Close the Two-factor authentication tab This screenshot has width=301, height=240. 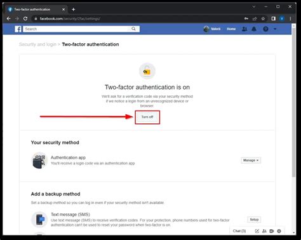pos(64,10)
